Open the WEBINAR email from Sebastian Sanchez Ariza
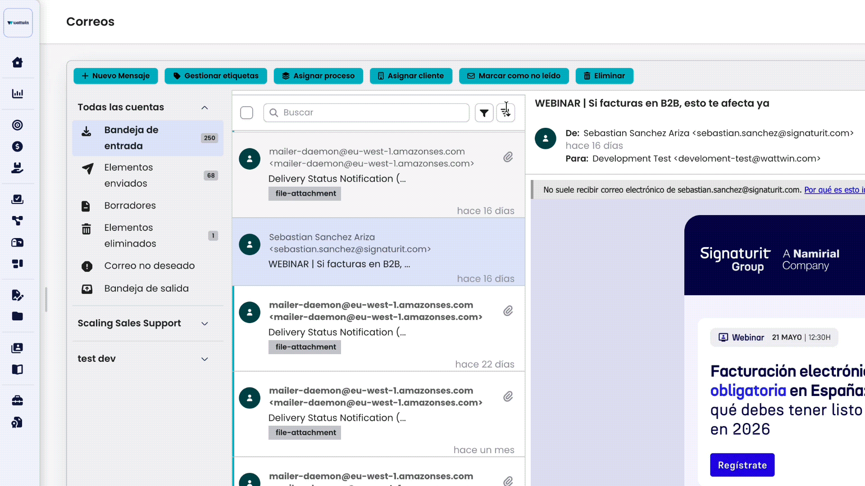The image size is (865, 486). 378,252
